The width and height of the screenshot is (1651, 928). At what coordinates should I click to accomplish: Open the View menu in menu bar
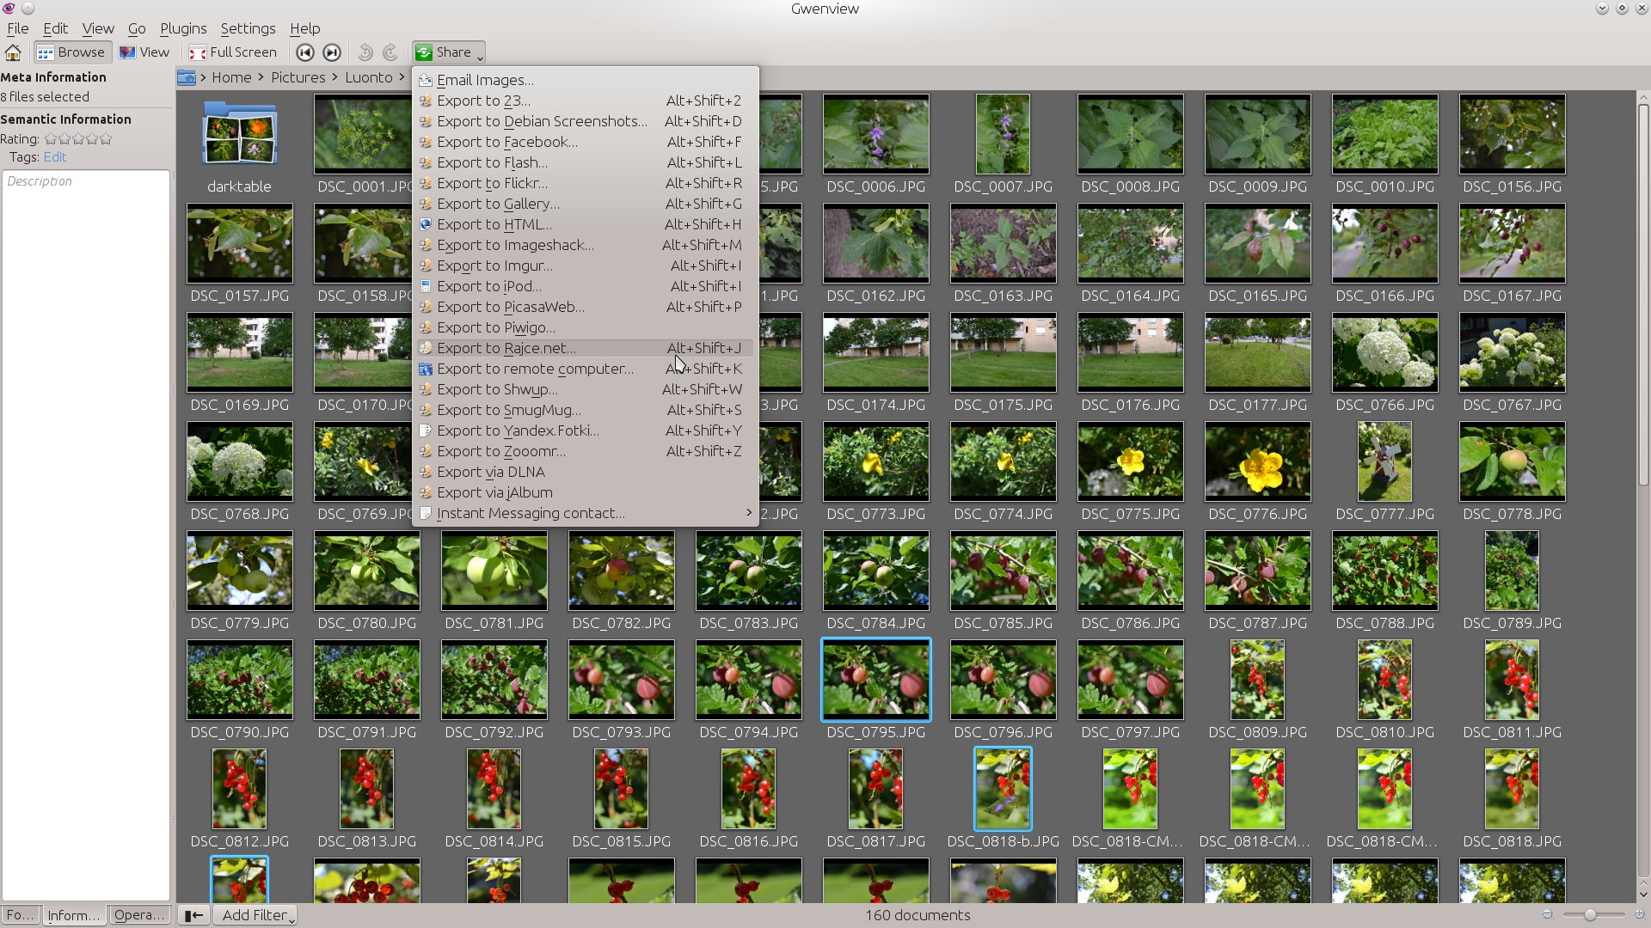click(98, 28)
